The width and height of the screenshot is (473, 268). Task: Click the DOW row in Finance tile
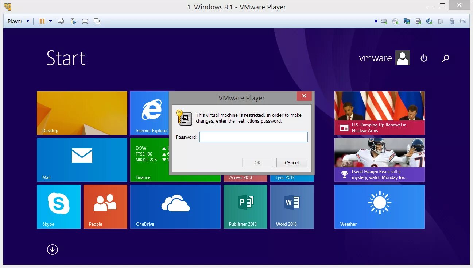click(152, 148)
